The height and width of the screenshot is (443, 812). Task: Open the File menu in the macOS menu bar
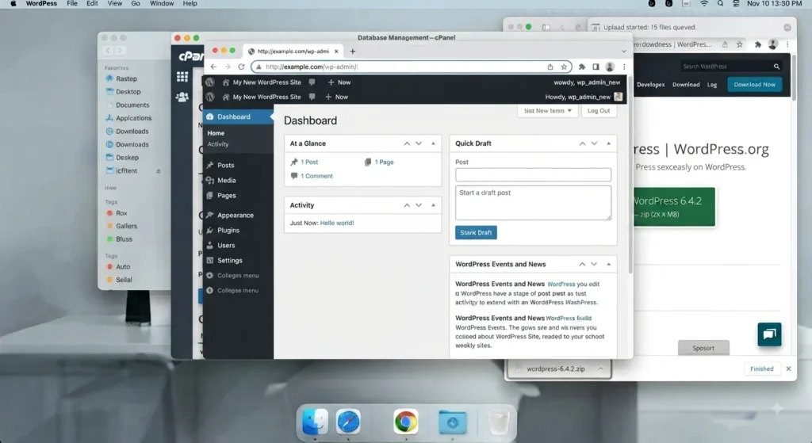(72, 4)
